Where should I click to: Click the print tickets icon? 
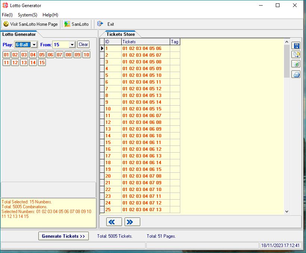tap(296, 74)
